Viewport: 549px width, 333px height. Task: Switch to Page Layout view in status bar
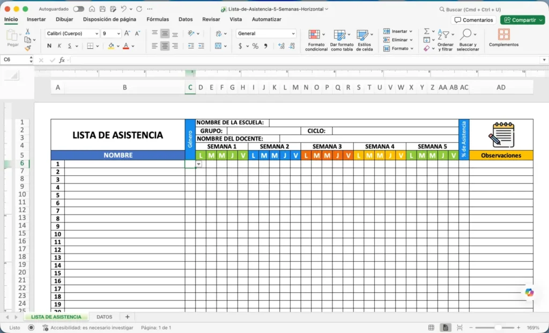pos(446,328)
